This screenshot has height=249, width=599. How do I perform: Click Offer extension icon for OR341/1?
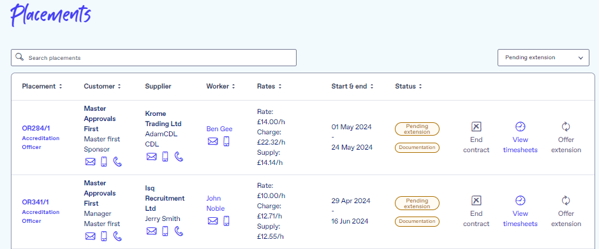coord(566,201)
